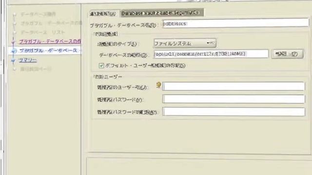312x175 pixels.
Task: Click the topmost データベース step in sidebar
Action: point(38,14)
